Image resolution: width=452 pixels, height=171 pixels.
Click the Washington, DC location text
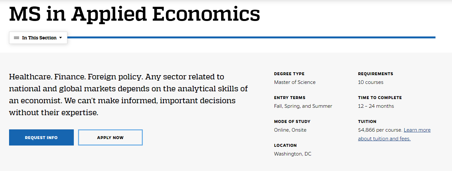point(293,154)
